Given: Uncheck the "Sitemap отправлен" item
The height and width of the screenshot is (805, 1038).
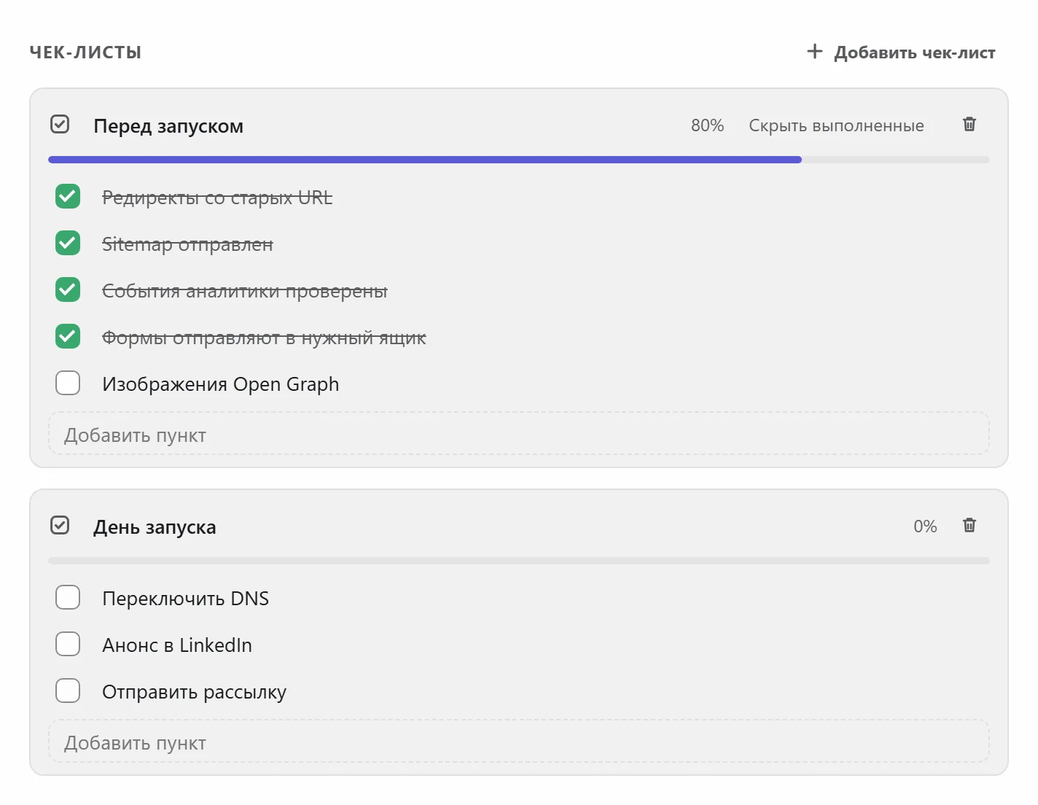Looking at the screenshot, I should tap(68, 243).
